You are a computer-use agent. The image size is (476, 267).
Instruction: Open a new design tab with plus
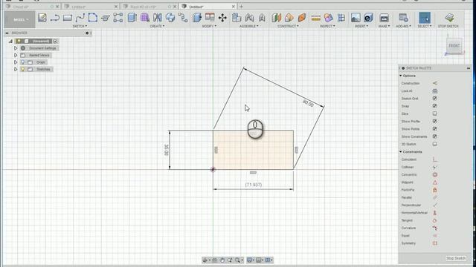241,7
